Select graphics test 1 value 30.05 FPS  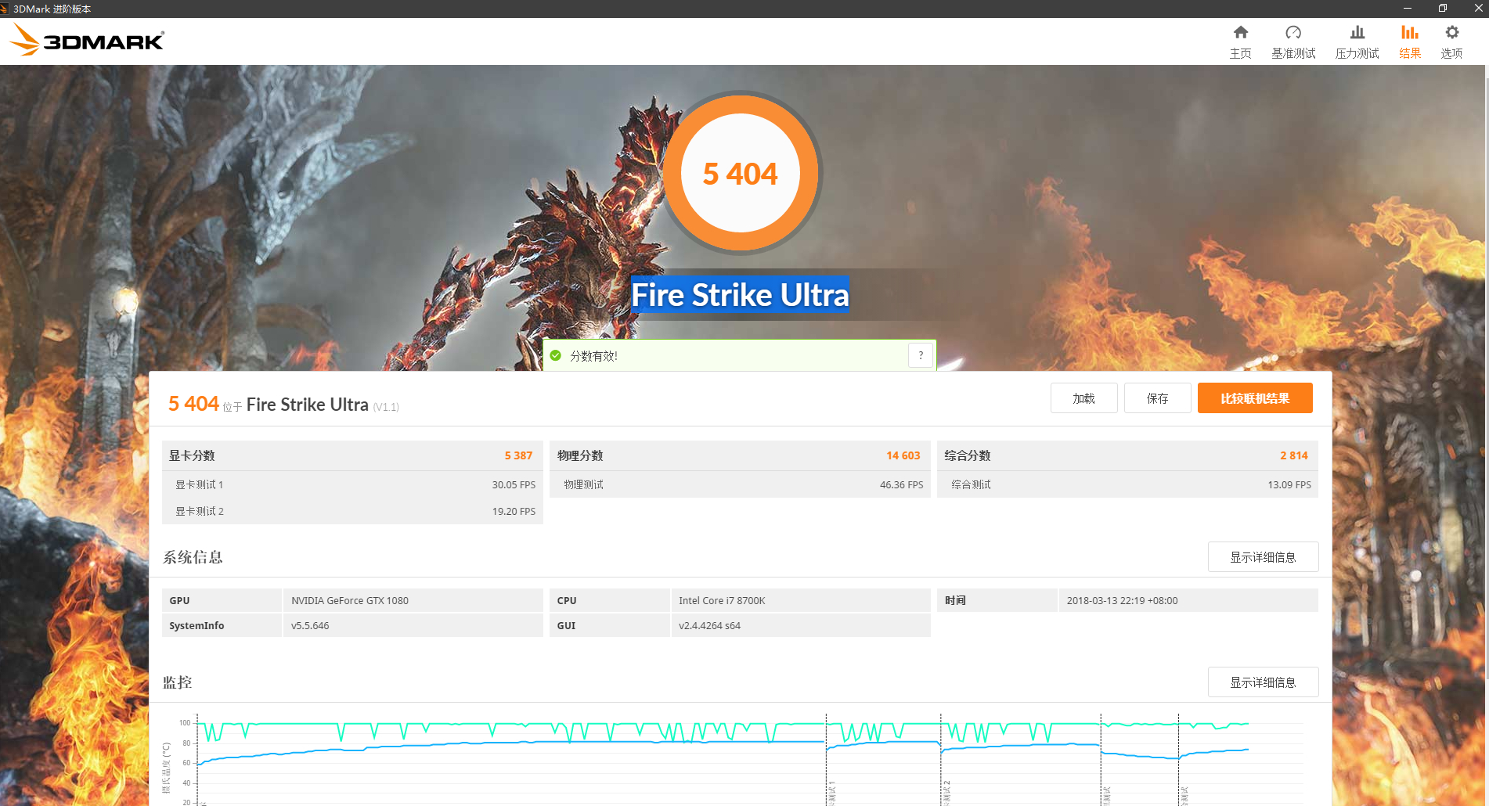click(x=514, y=485)
